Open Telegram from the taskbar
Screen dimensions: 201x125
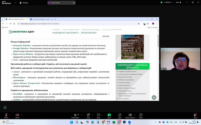[119, 122]
